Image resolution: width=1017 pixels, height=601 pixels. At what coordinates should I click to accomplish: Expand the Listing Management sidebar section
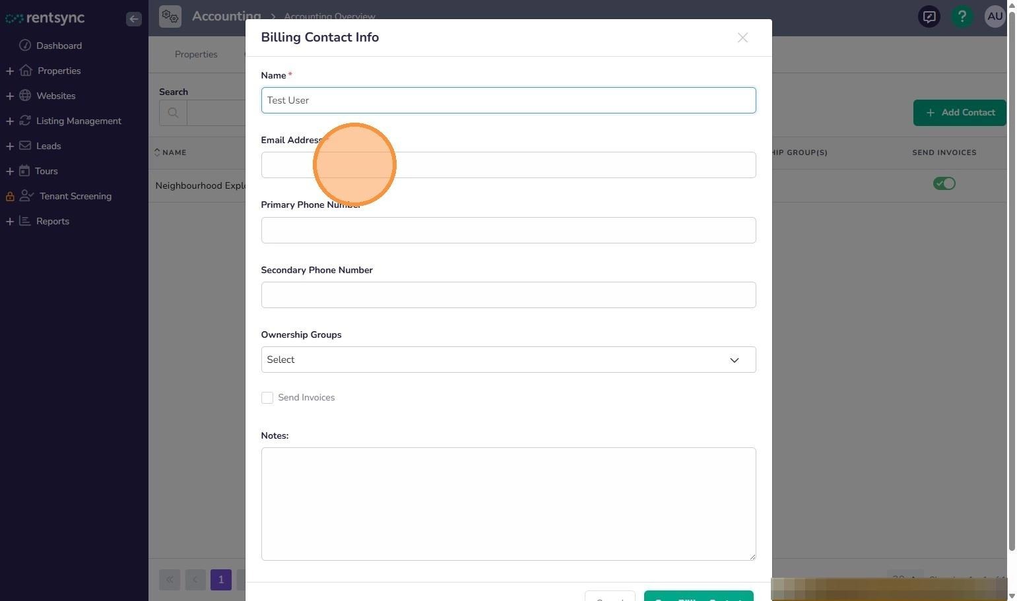[x=10, y=121]
